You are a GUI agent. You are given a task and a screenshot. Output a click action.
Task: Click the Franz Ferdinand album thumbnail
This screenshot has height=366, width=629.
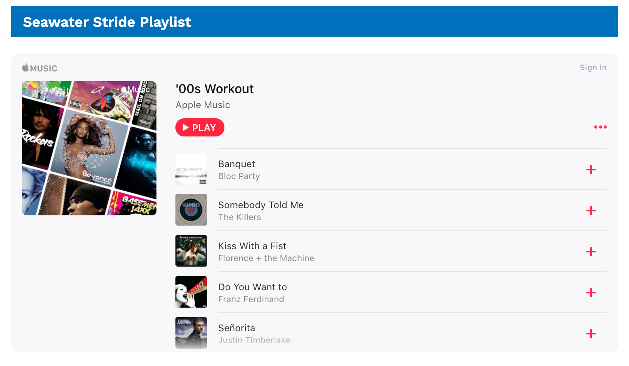191,292
